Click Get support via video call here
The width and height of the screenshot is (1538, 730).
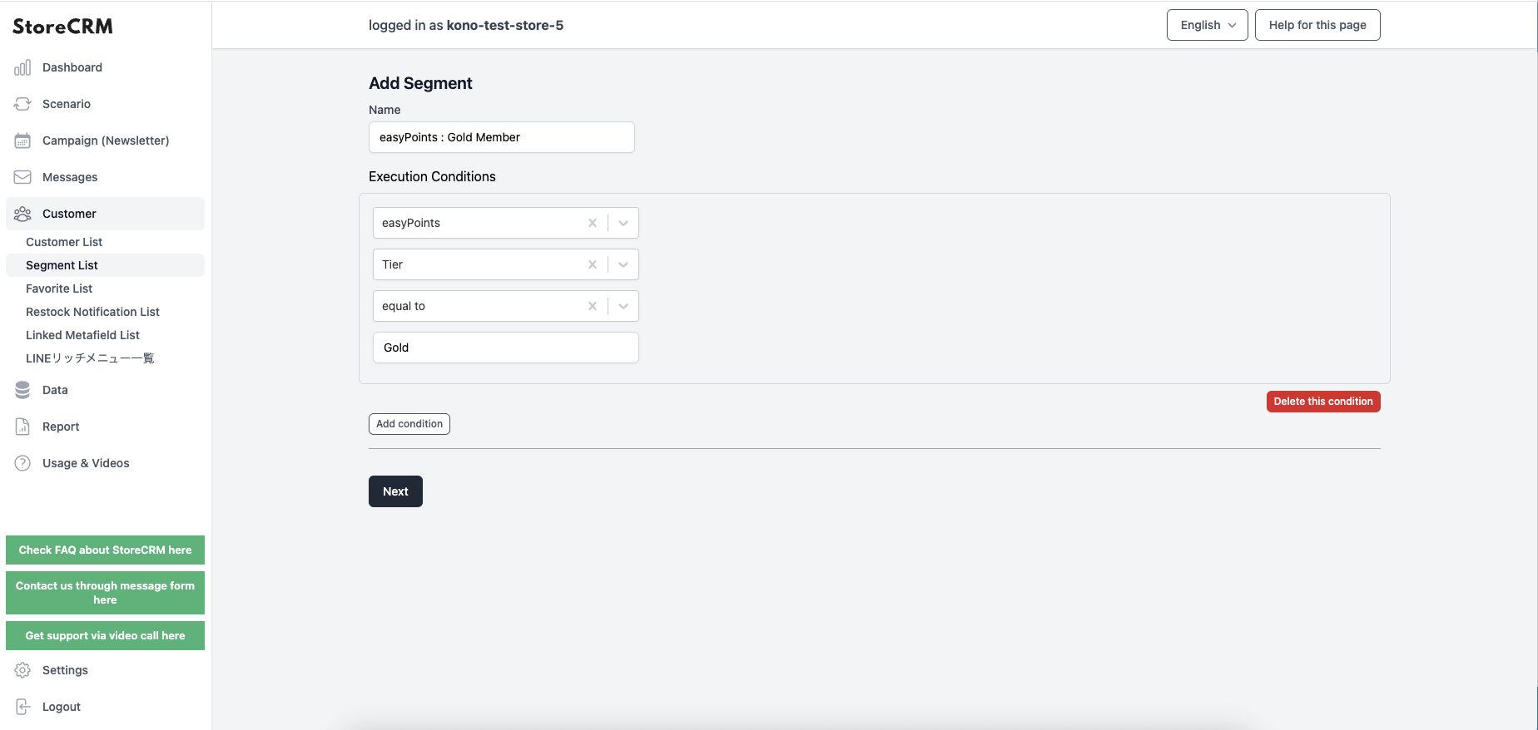tap(105, 636)
